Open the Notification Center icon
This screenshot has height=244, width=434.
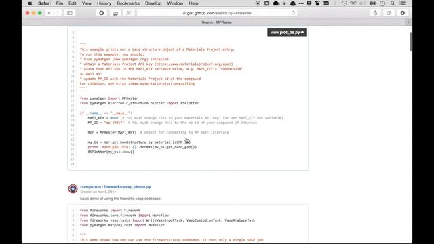pos(403,3)
